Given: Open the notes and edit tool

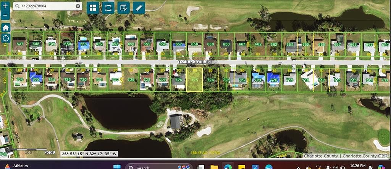Looking at the screenshot, I should [x=123, y=8].
